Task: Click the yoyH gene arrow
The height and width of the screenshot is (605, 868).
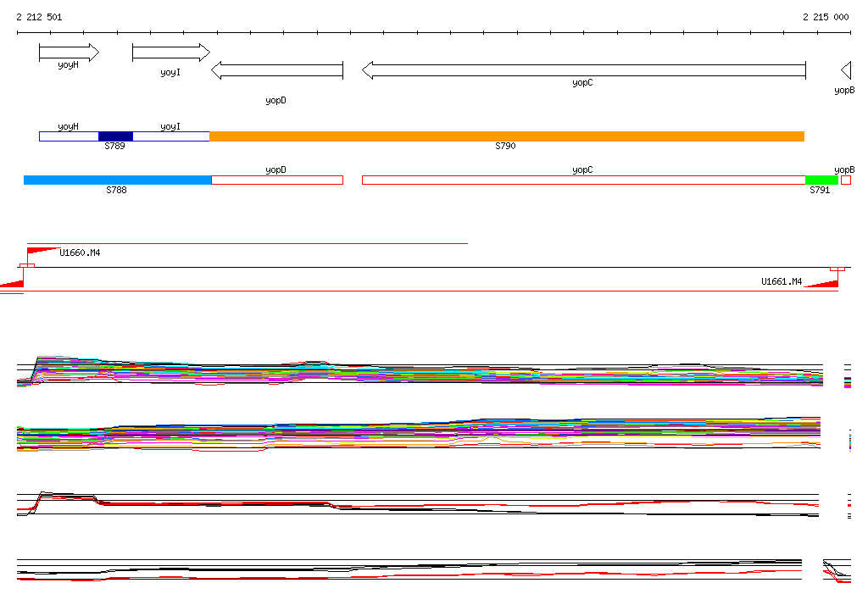Action: pos(68,53)
